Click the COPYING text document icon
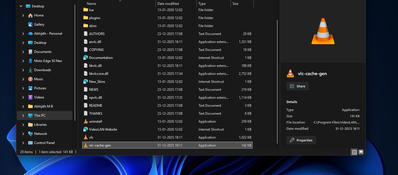398x175 pixels. click(x=86, y=50)
